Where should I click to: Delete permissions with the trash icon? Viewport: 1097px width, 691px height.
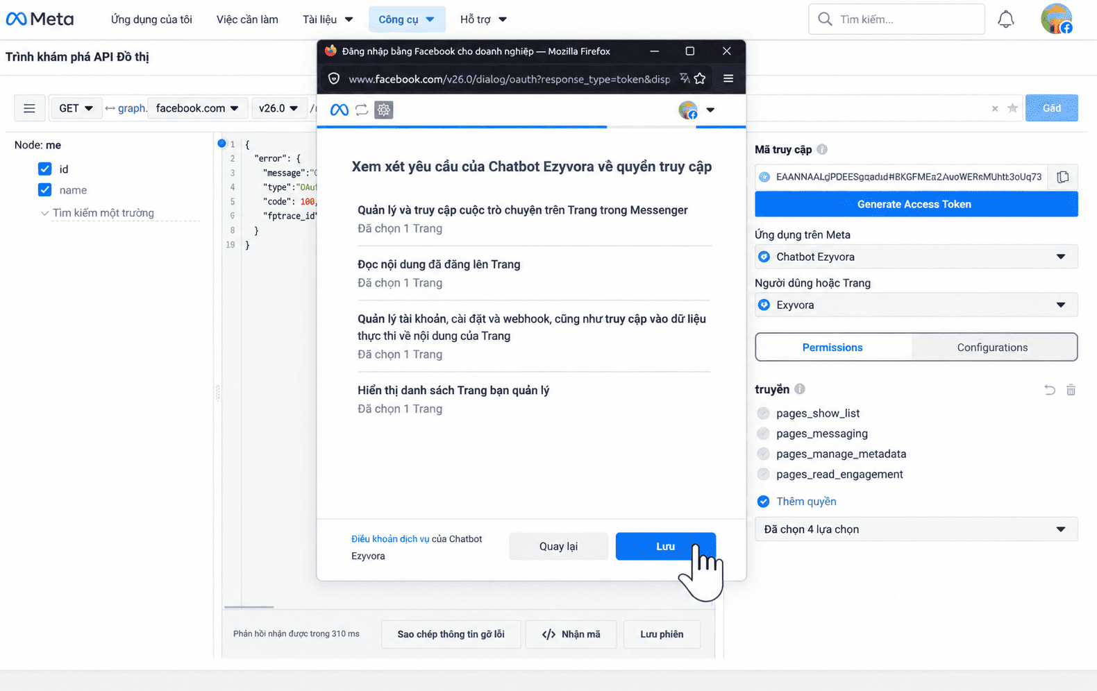point(1071,390)
